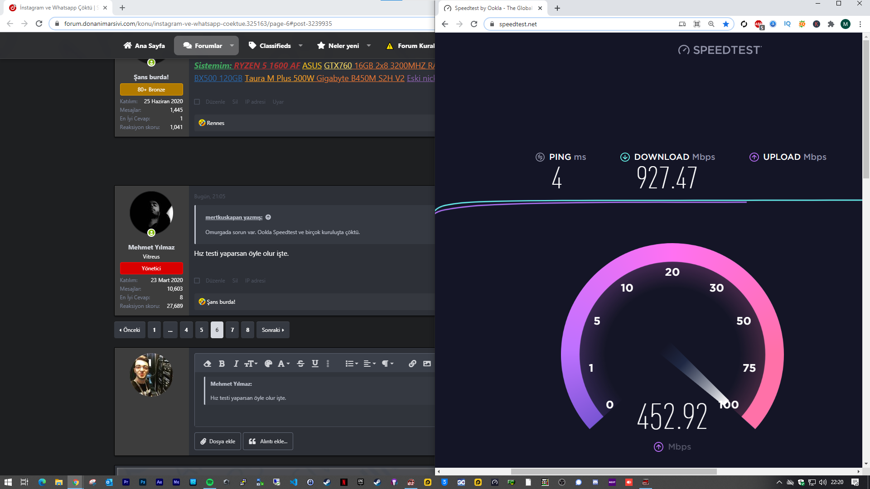Open the paragraph format dropdown
870x489 pixels.
coord(388,364)
